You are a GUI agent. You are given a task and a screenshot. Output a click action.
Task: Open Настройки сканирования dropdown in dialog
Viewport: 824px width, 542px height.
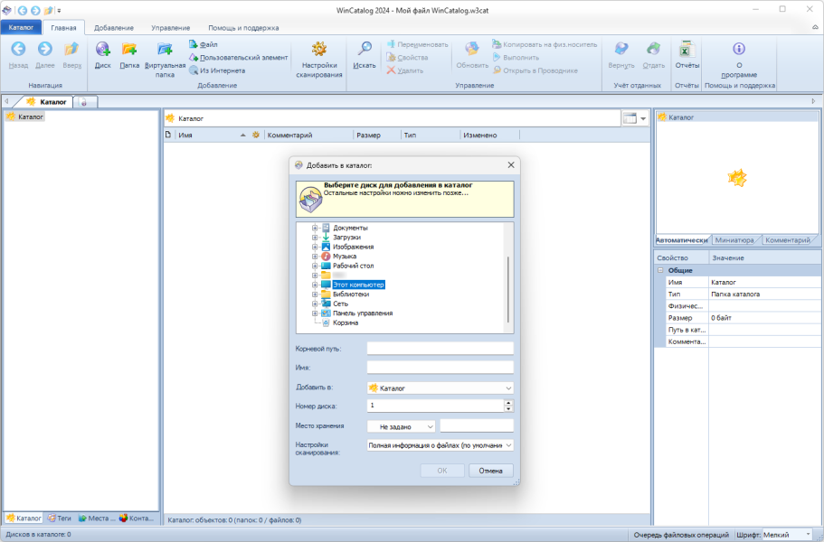pos(440,445)
